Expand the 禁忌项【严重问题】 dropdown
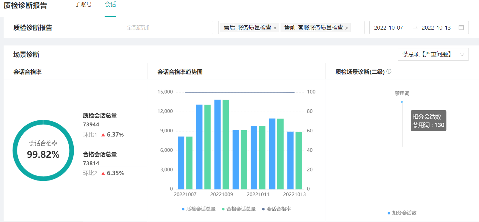The width and height of the screenshot is (479, 222). tap(433, 54)
